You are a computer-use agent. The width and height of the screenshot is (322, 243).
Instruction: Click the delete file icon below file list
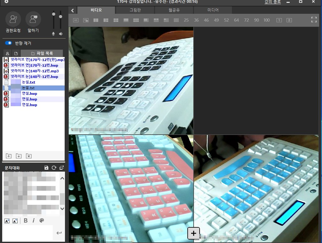29,156
